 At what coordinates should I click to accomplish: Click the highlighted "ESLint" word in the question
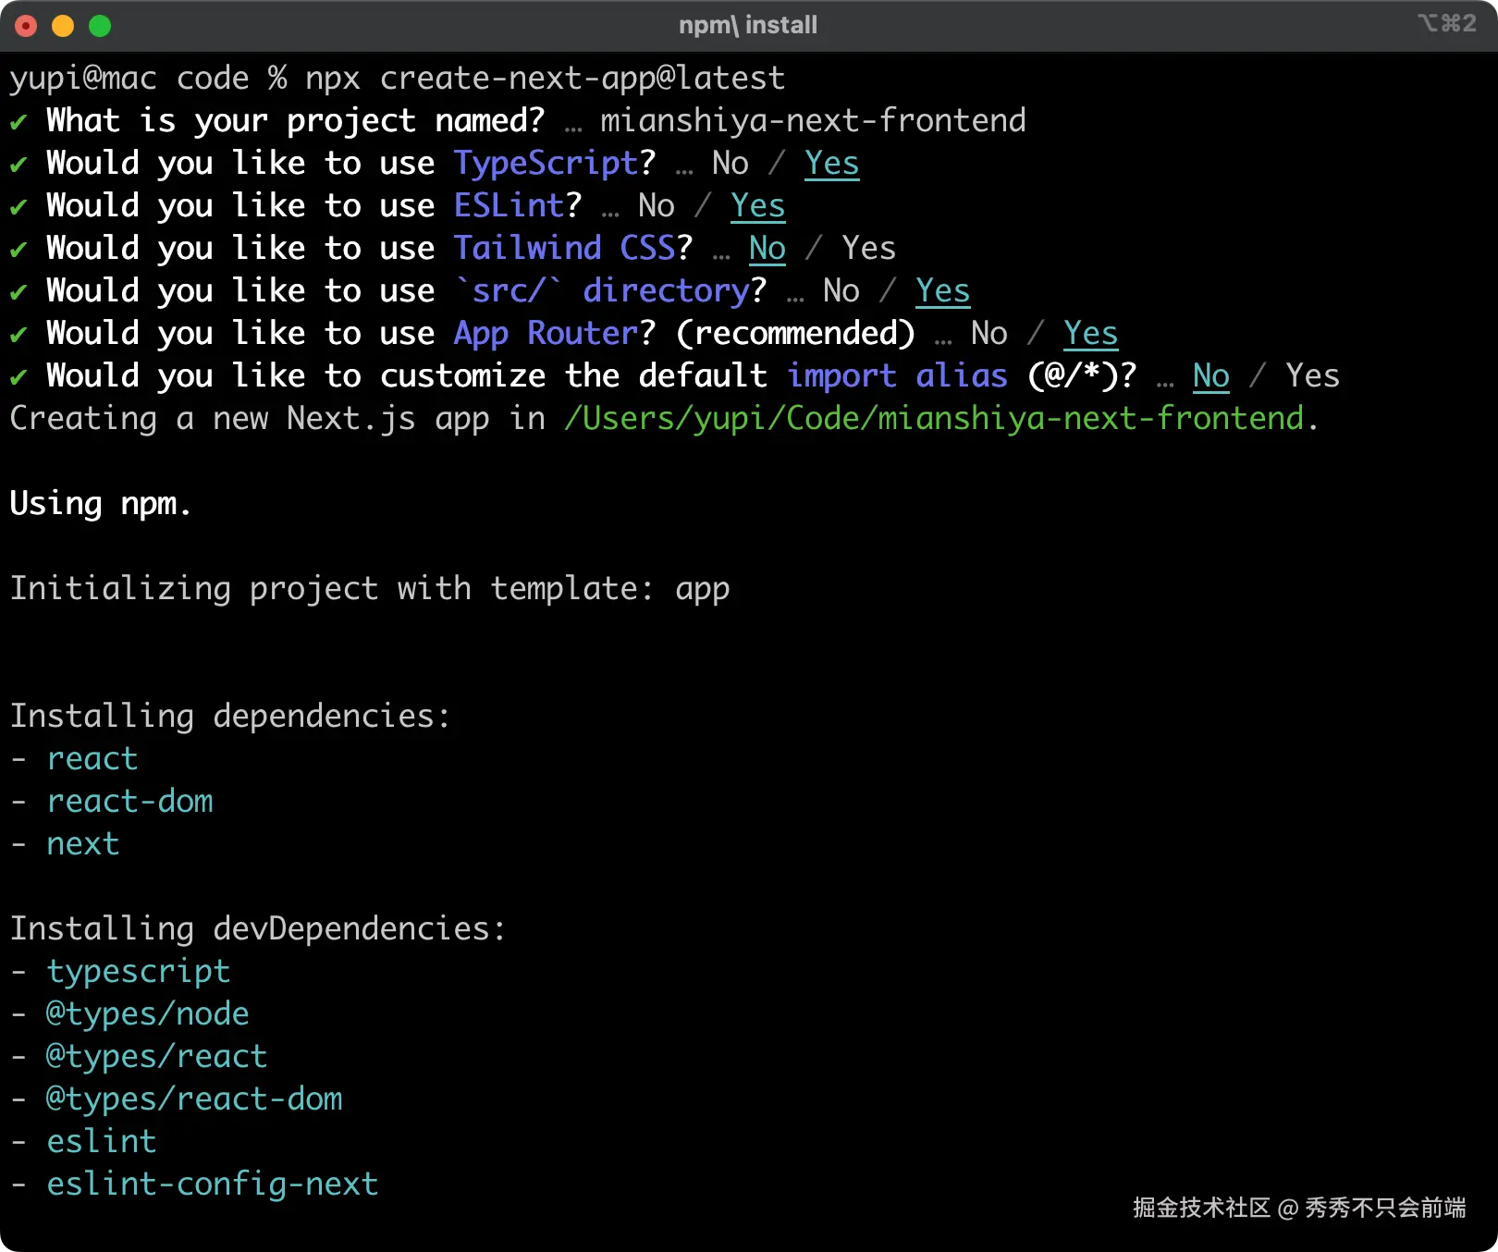(x=509, y=206)
